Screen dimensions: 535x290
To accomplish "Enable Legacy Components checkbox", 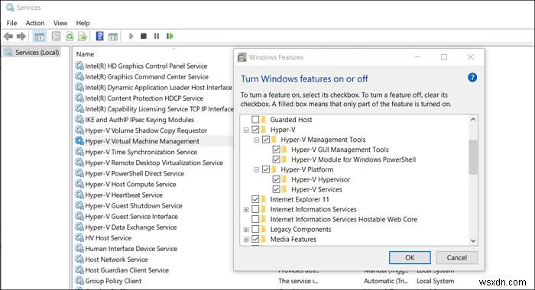I will click(x=255, y=229).
